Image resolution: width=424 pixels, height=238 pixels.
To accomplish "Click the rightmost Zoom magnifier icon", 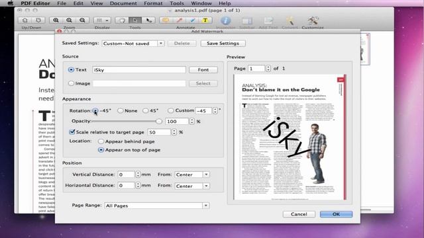I will [x=82, y=20].
